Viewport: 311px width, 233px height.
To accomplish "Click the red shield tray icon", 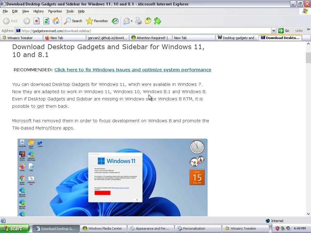I will 277,228.
